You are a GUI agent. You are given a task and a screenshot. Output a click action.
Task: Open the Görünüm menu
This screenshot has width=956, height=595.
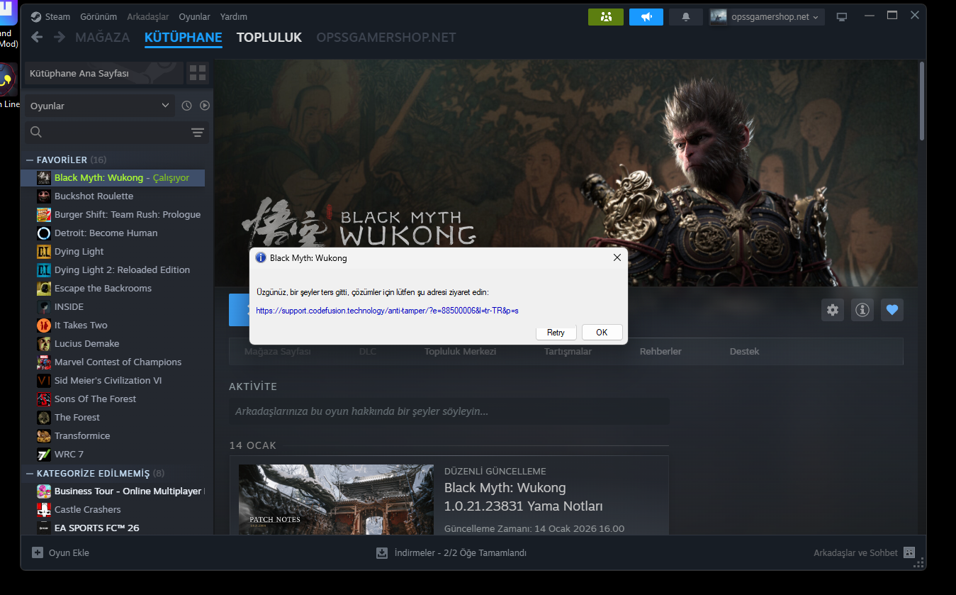click(98, 16)
